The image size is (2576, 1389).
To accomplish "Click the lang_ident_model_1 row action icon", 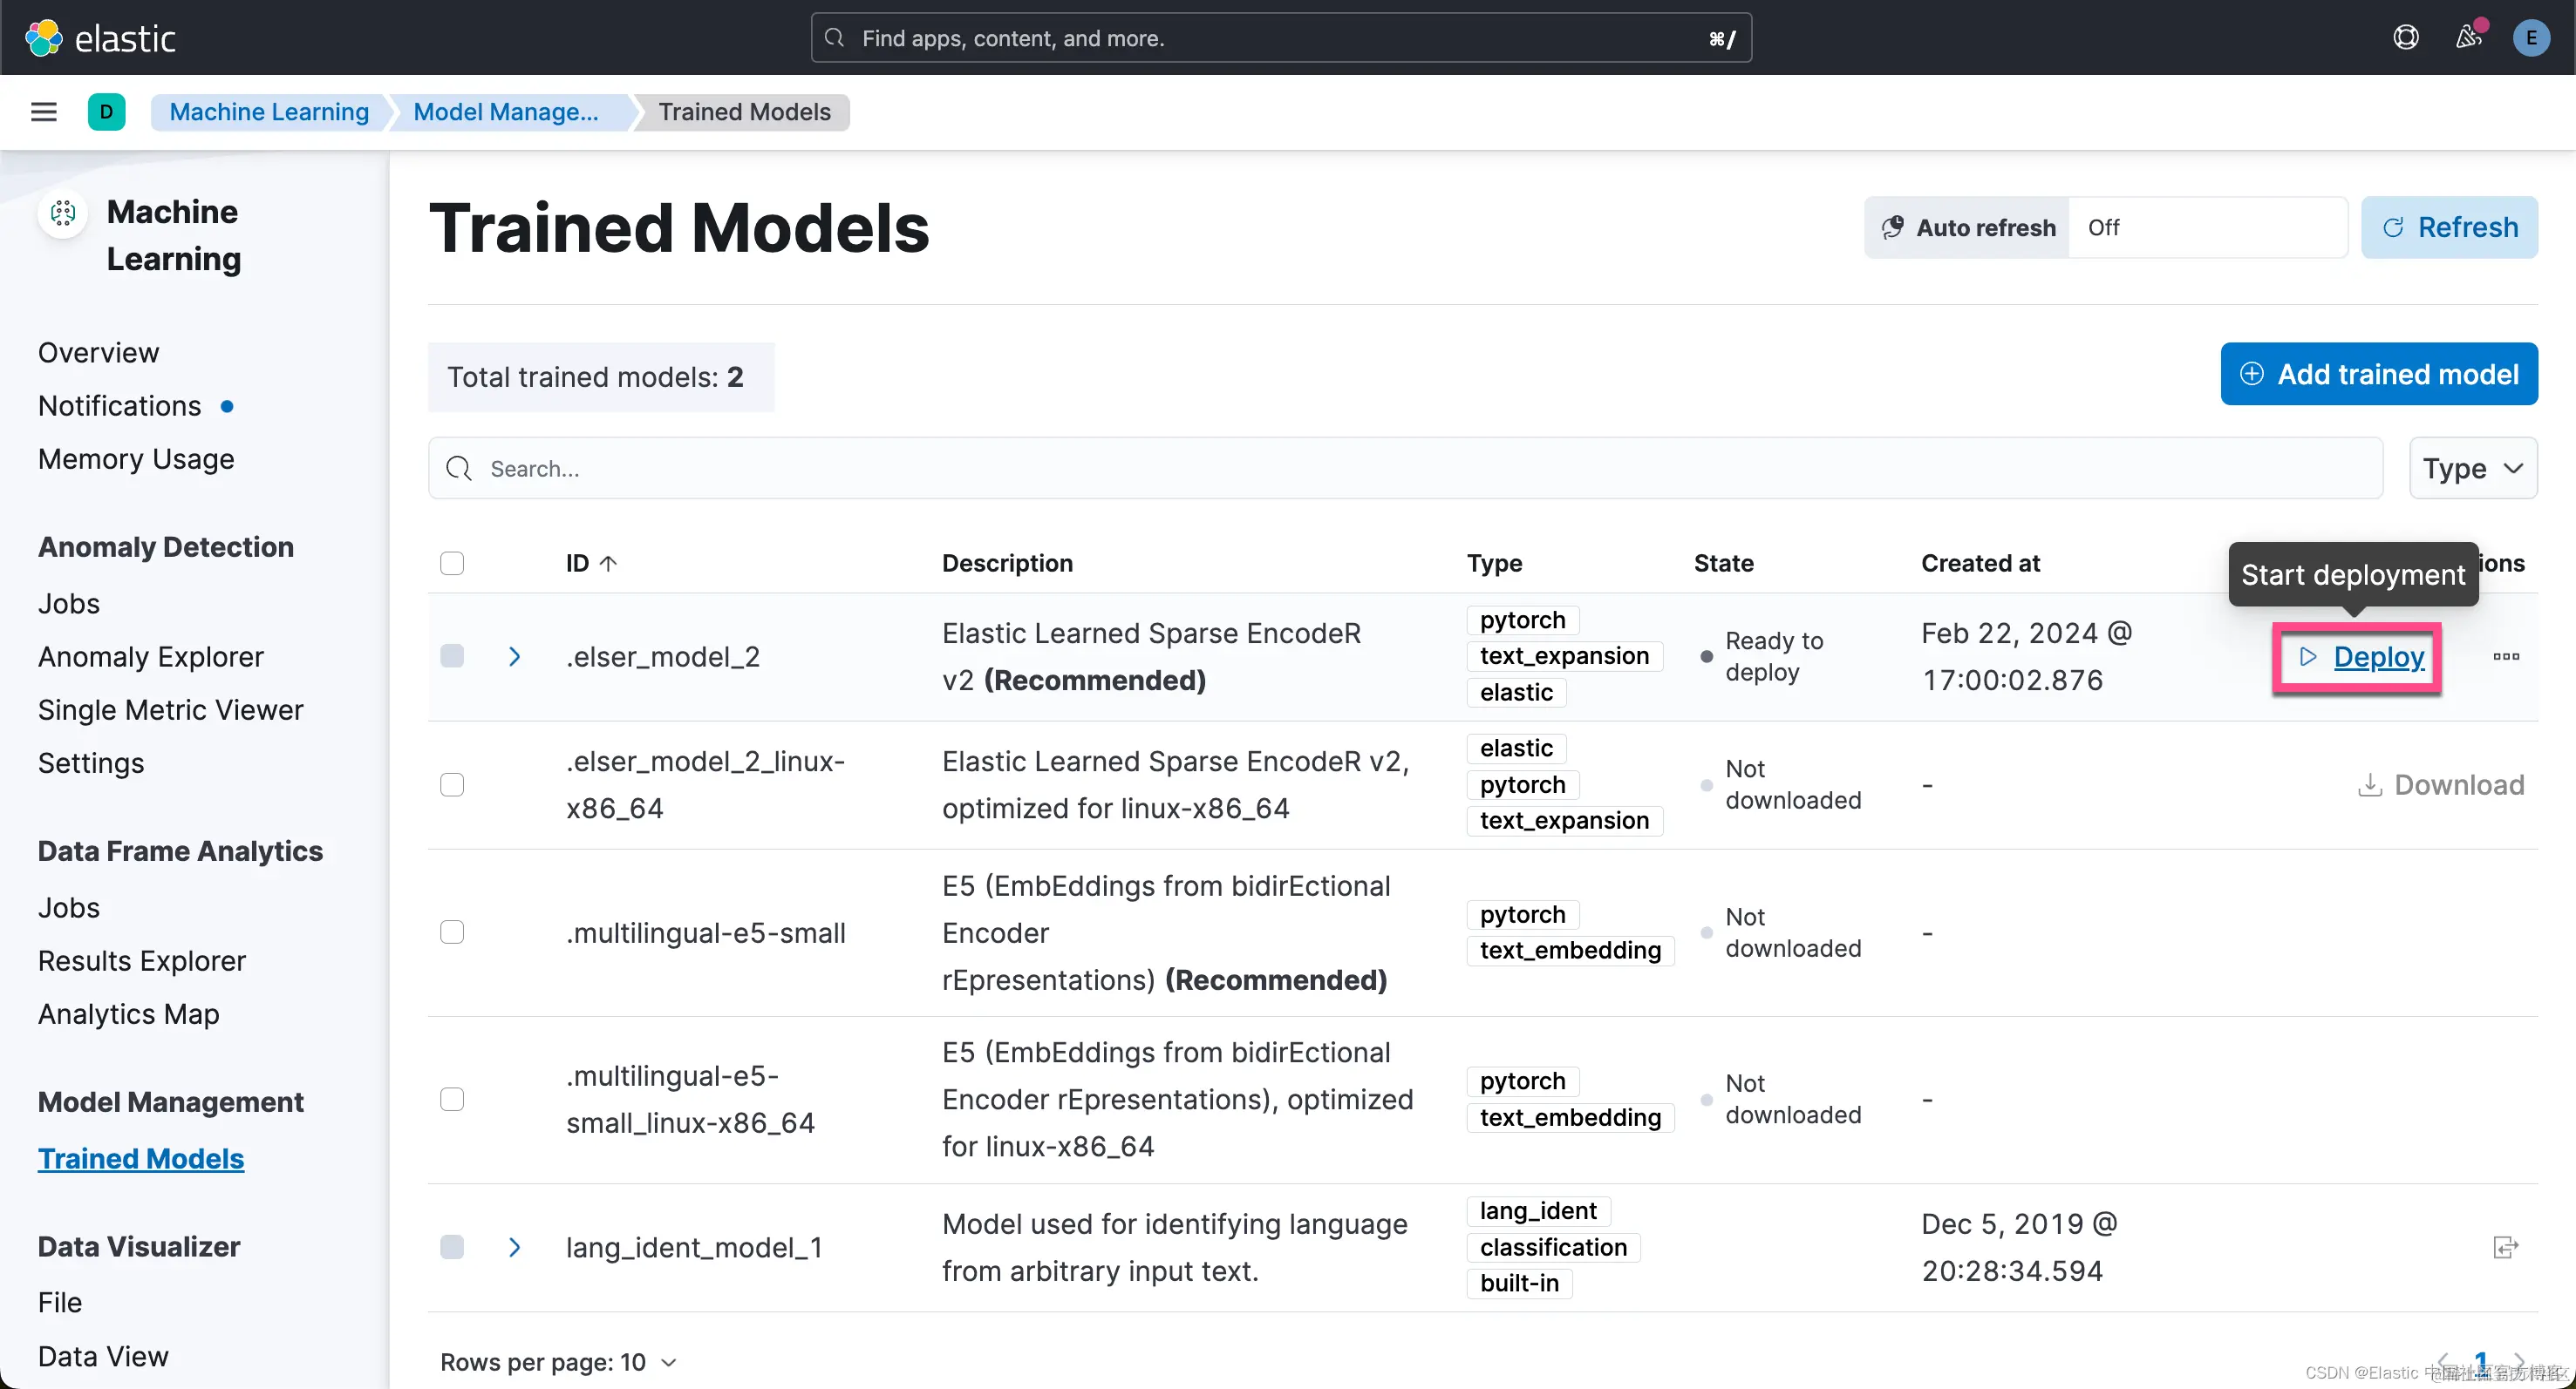I will pyautogui.click(x=2505, y=1247).
